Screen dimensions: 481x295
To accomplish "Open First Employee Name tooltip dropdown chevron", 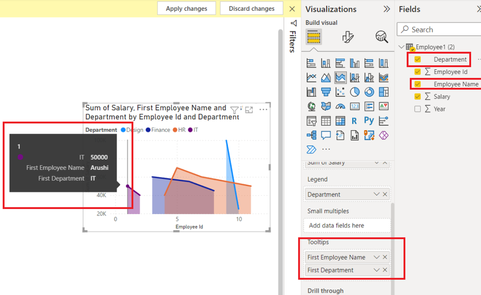I will (376, 257).
